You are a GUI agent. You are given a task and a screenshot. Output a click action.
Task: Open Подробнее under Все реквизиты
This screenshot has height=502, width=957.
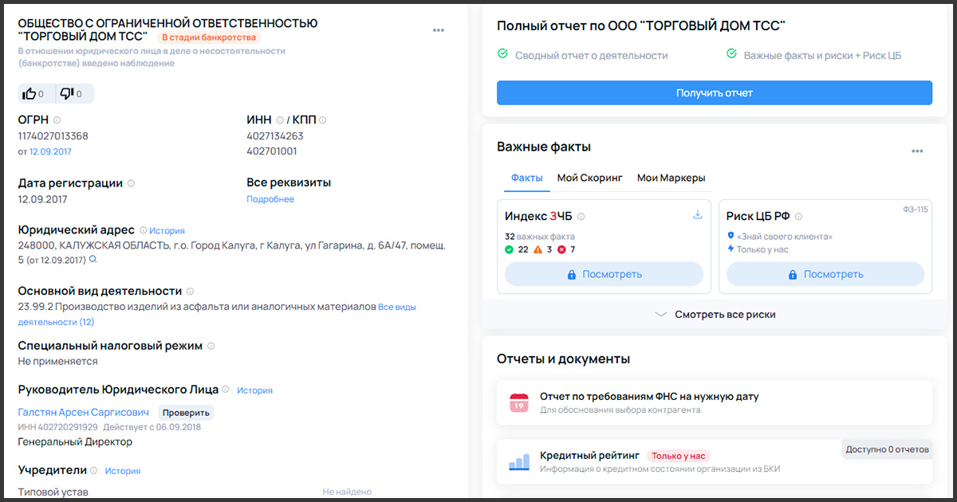click(270, 199)
